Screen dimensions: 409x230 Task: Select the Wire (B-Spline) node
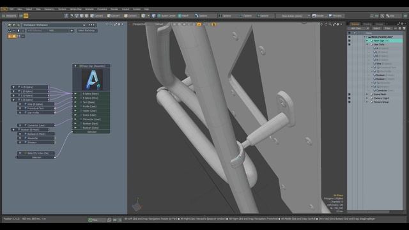pos(36,104)
